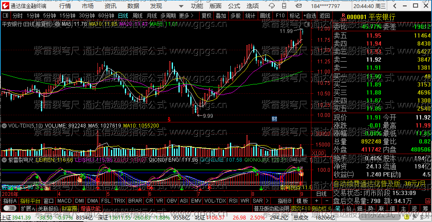The height and width of the screenshot is (222, 432).
Task: Switch to 指标A tab
Action: 10,200
